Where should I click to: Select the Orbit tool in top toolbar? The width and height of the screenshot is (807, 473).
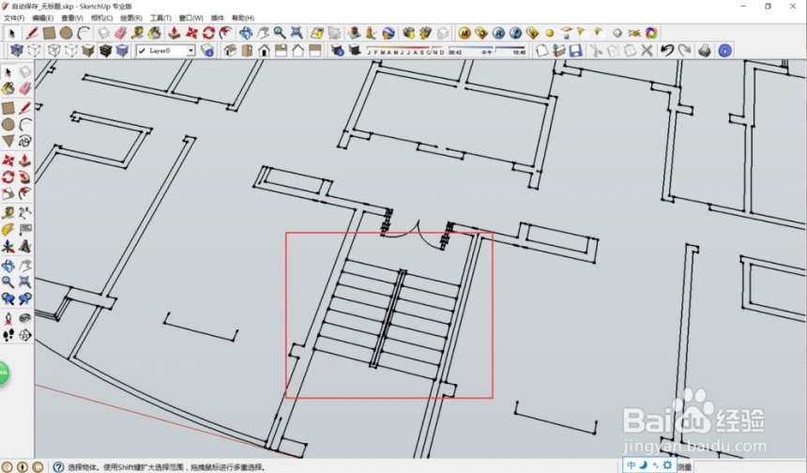pyautogui.click(x=246, y=34)
